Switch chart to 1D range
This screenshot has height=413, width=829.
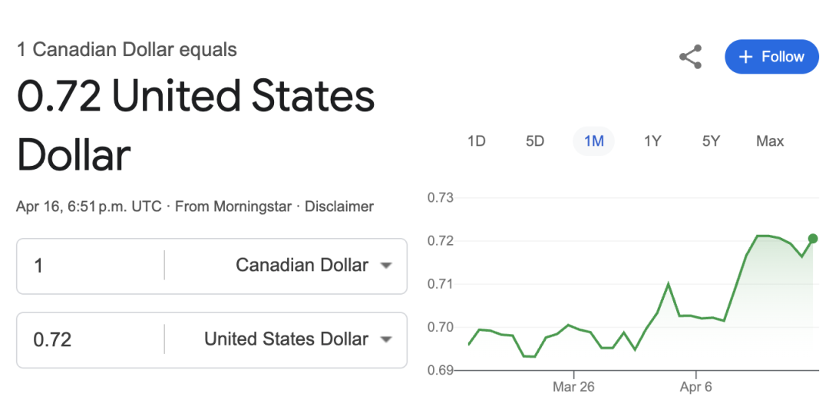tap(477, 141)
